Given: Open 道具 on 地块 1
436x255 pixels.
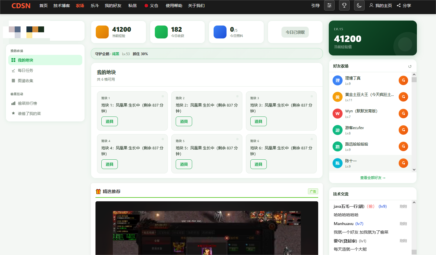Looking at the screenshot, I should 109,121.
